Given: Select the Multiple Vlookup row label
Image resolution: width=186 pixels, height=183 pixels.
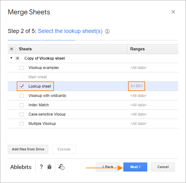Looking at the screenshot, I should pos(42,124).
